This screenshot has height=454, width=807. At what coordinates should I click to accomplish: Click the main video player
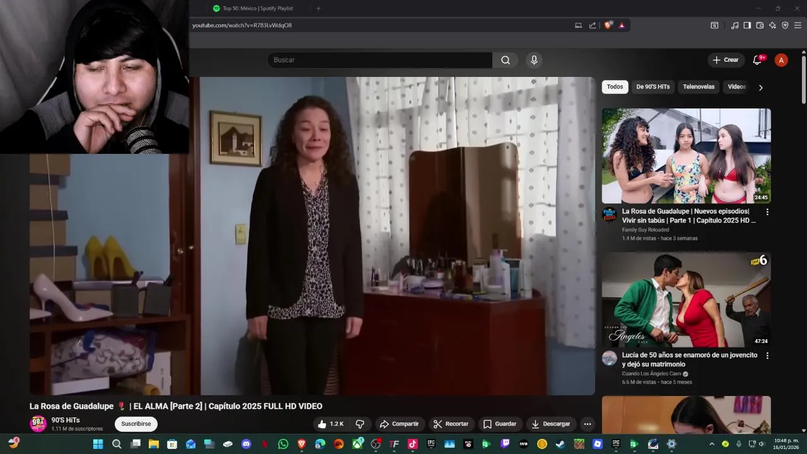[x=312, y=236]
